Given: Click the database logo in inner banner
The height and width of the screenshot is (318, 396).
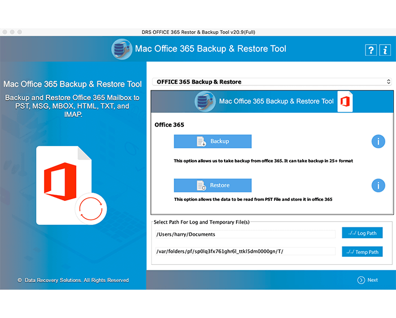Looking at the screenshot, I should (x=205, y=101).
